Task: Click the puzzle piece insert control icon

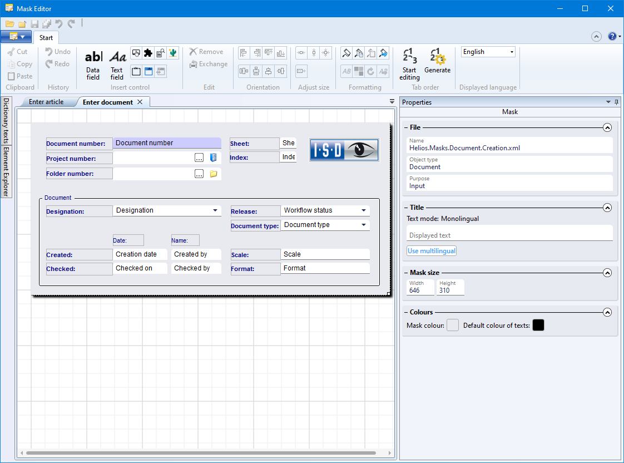Action: [x=148, y=53]
